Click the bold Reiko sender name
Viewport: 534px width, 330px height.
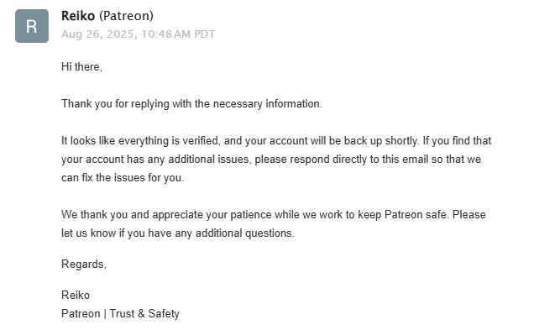pos(78,16)
